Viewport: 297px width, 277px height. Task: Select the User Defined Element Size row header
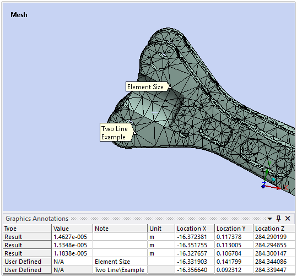(27, 262)
